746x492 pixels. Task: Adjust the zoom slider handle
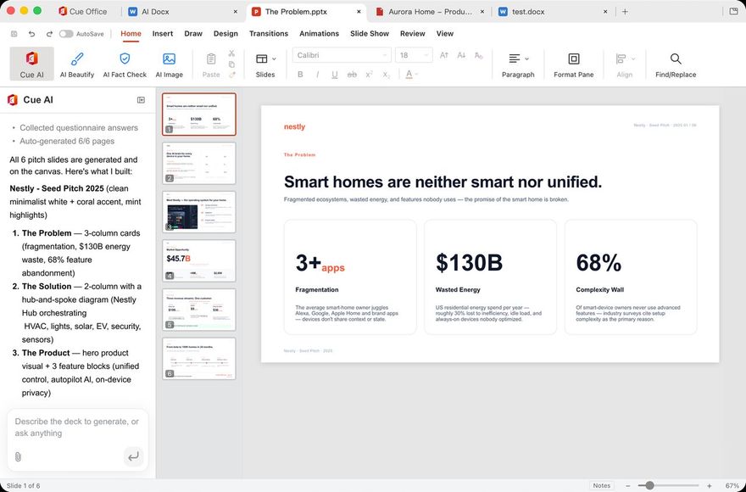pyautogui.click(x=649, y=485)
